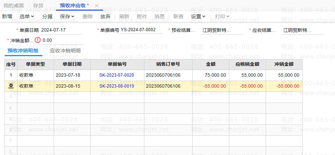The width and height of the screenshot is (335, 155).
Task: Click sales order number in row one
Action: click(x=163, y=75)
